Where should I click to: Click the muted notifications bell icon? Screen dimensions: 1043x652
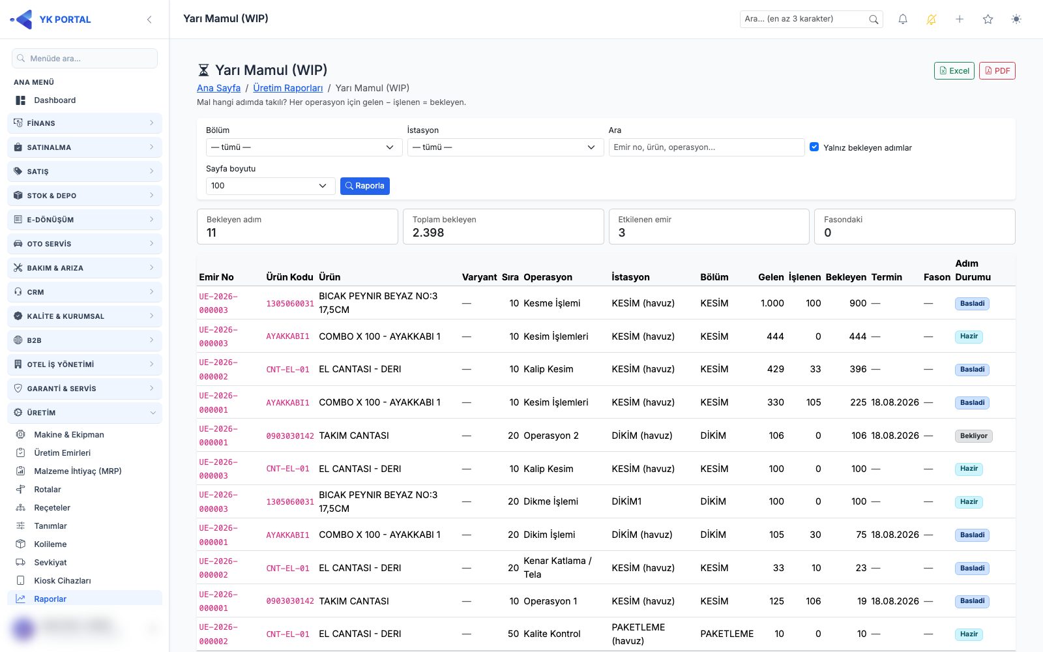click(932, 20)
